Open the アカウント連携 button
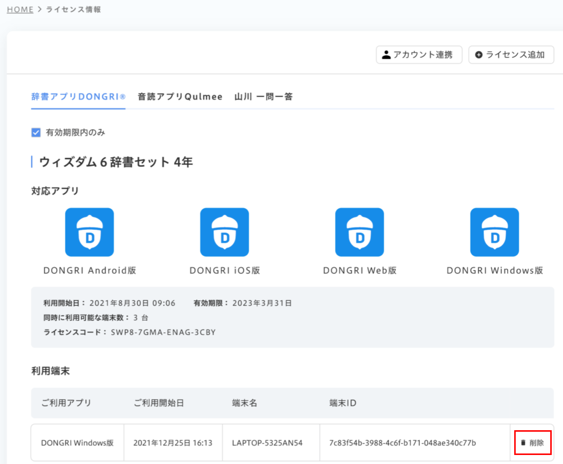 coord(419,55)
